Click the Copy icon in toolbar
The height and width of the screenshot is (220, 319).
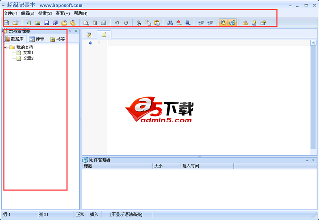click(148, 23)
